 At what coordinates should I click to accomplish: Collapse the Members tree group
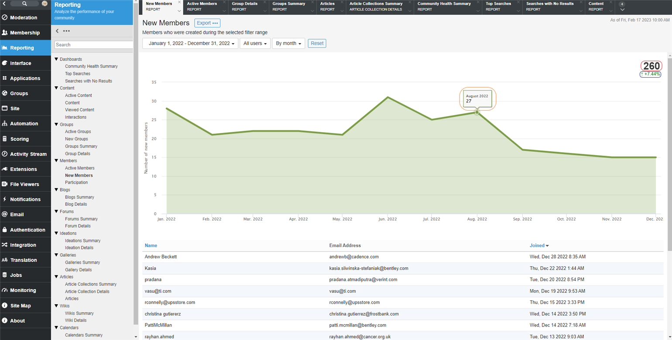pyautogui.click(x=56, y=161)
